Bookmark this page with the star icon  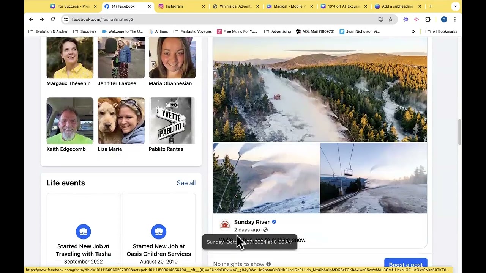(391, 19)
